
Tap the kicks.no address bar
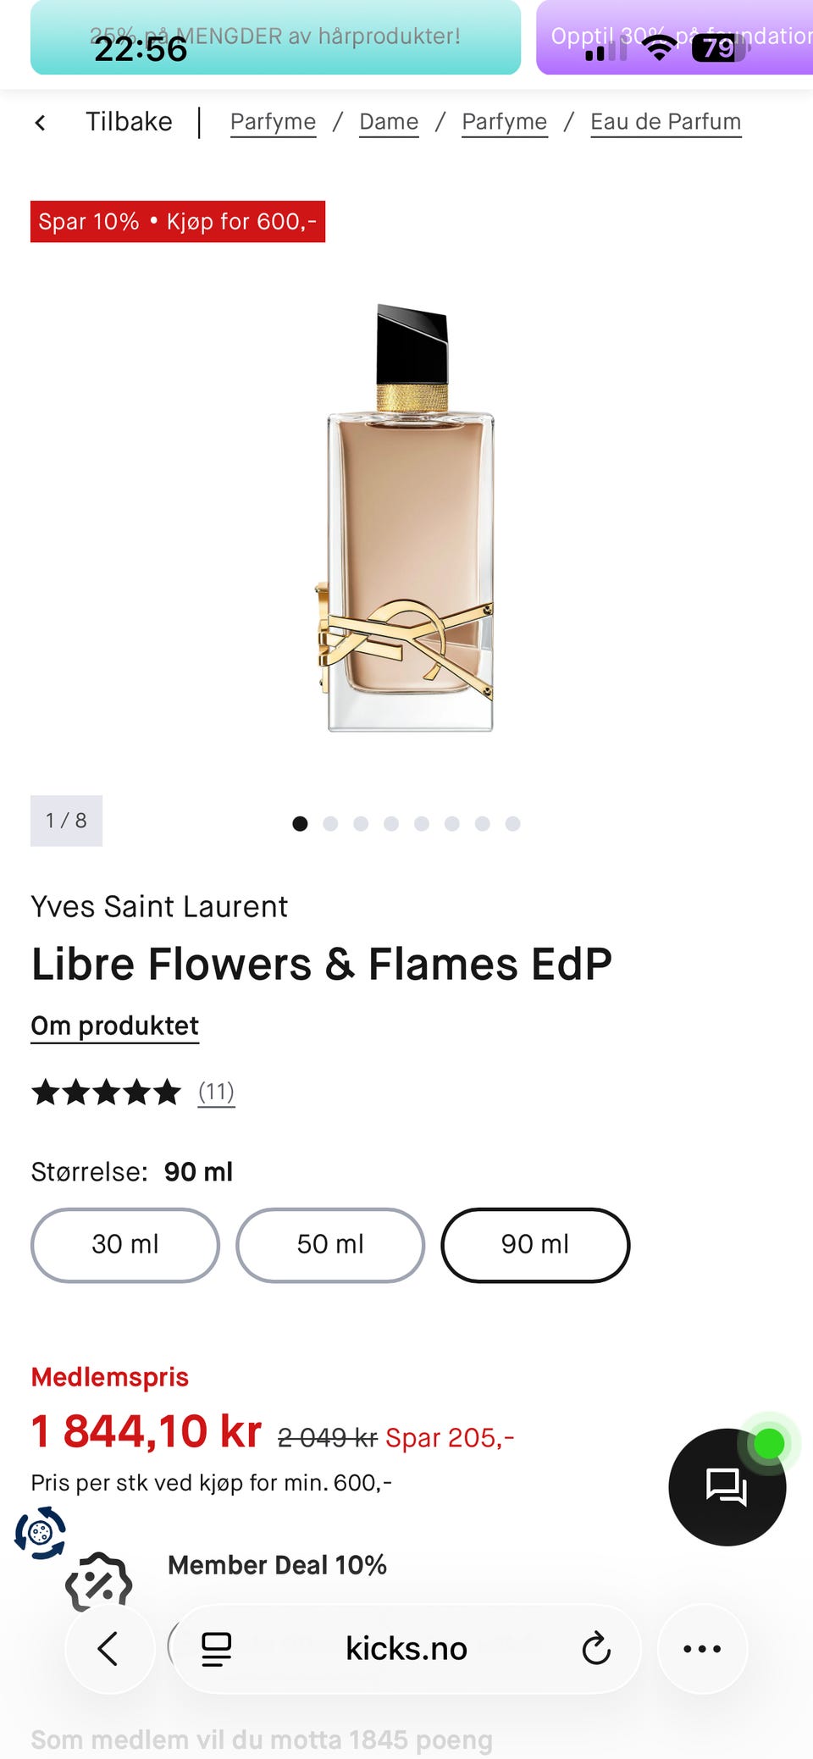[x=406, y=1648]
